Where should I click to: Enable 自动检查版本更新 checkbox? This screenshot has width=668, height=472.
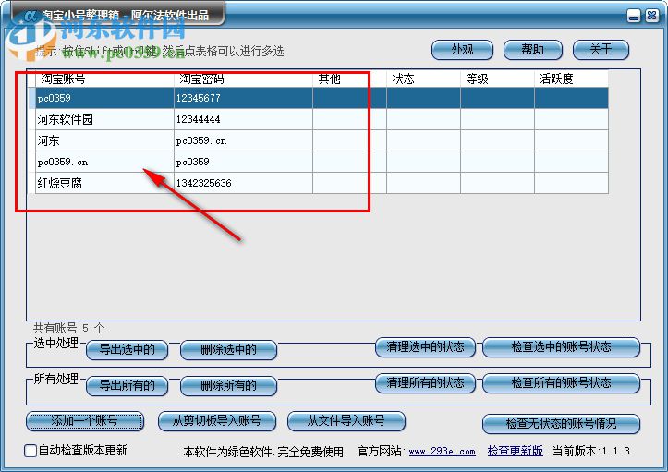click(30, 450)
